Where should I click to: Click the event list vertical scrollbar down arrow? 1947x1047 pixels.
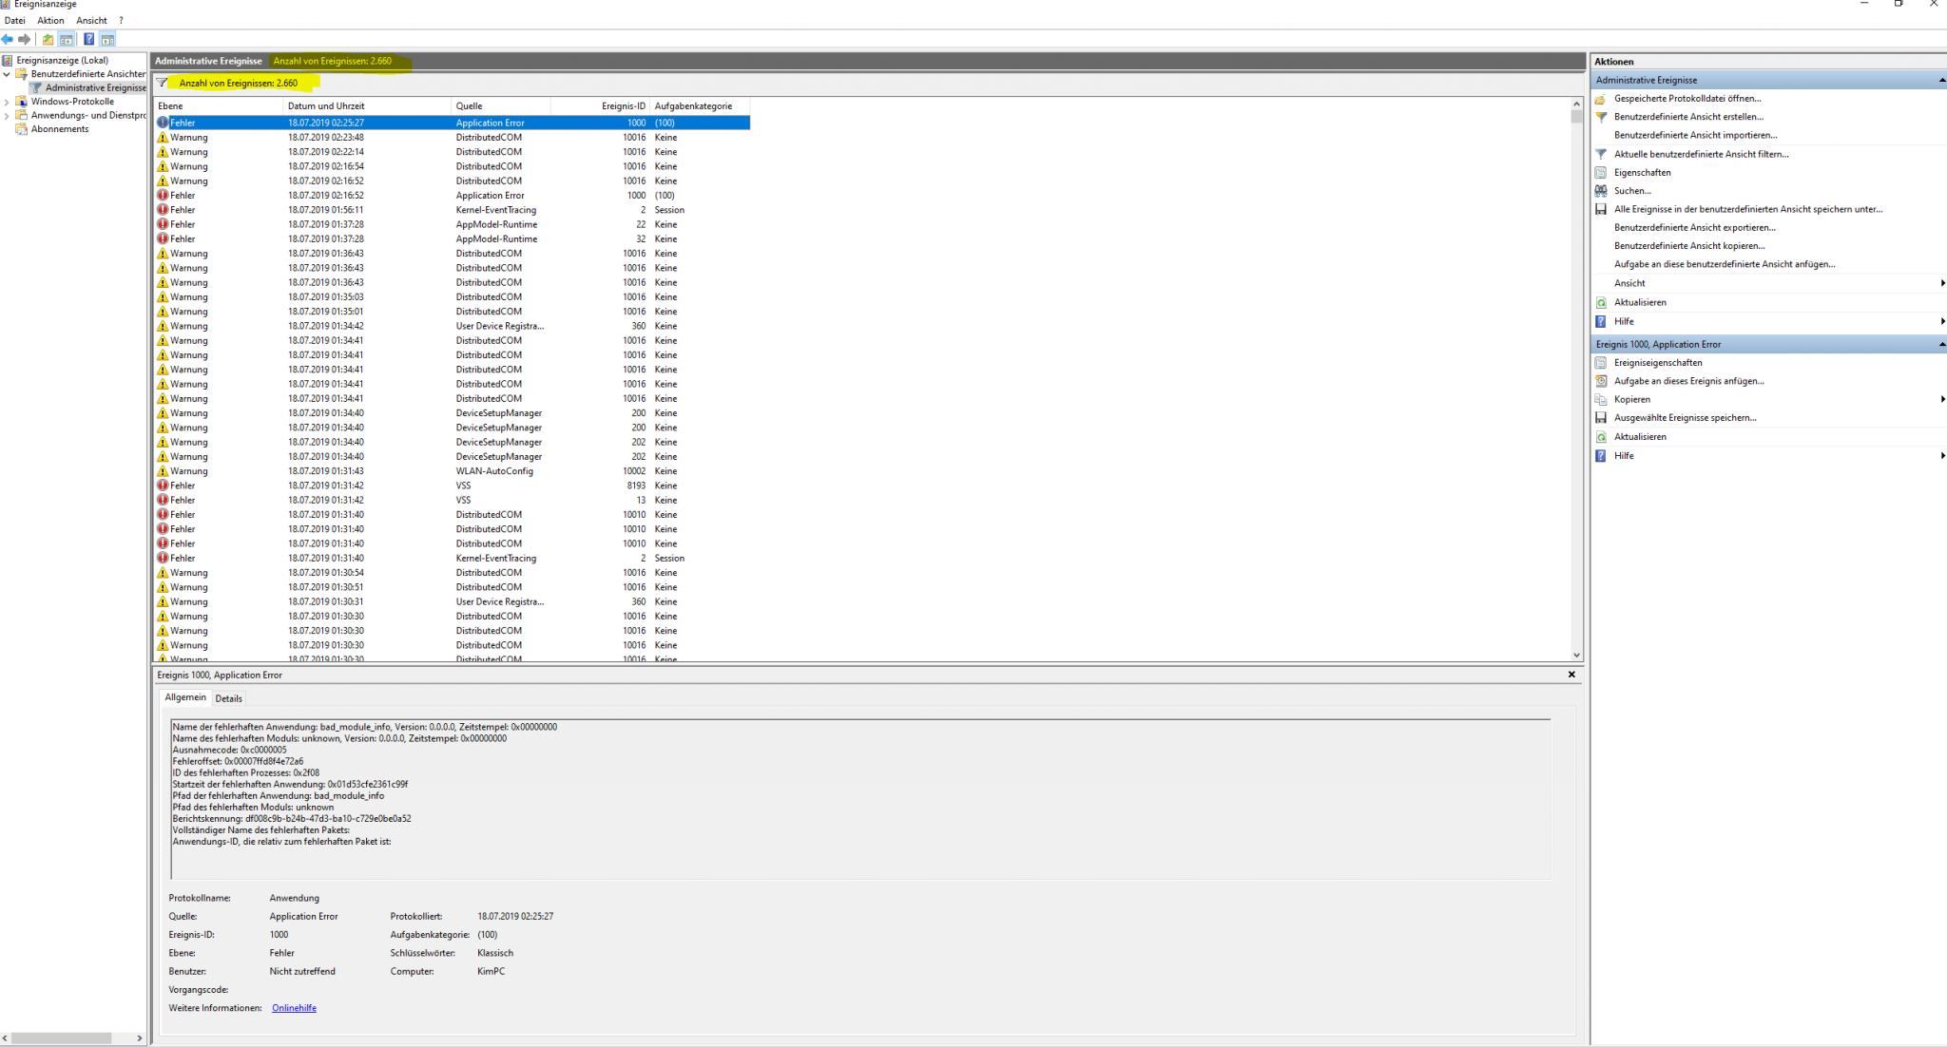1576,655
